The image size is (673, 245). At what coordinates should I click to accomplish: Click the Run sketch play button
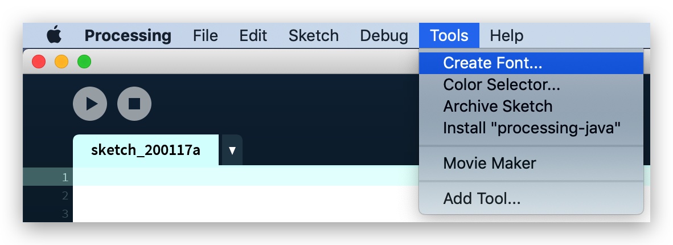[x=90, y=104]
